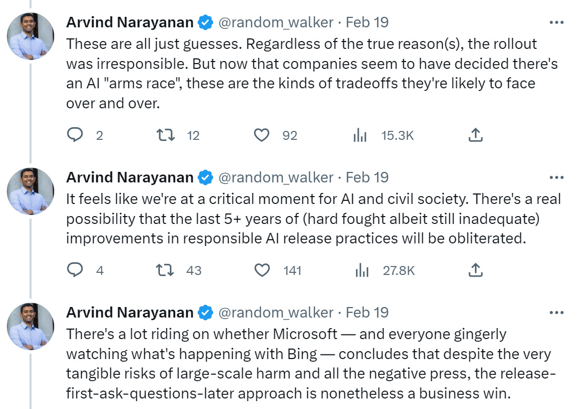
Task: Click the third tweet's profile avatar
Action: pyautogui.click(x=30, y=326)
